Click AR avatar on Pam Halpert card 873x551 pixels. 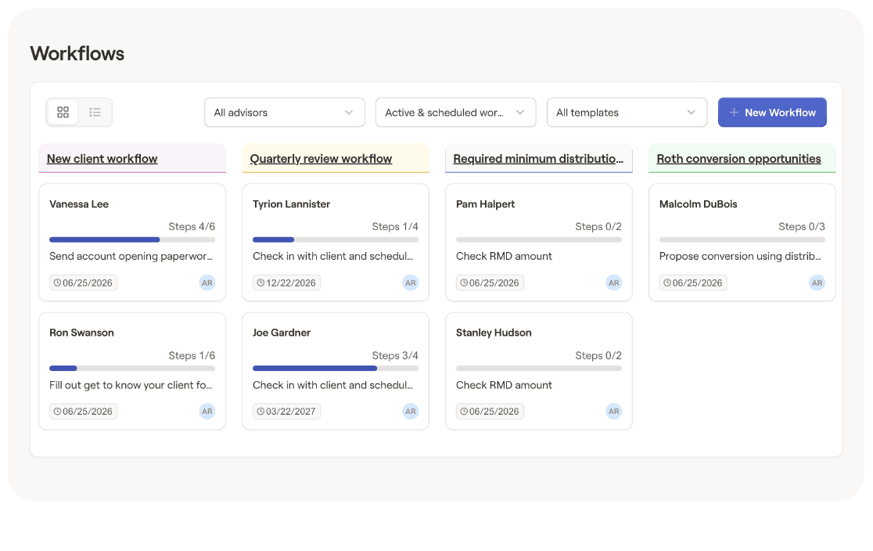(x=613, y=283)
